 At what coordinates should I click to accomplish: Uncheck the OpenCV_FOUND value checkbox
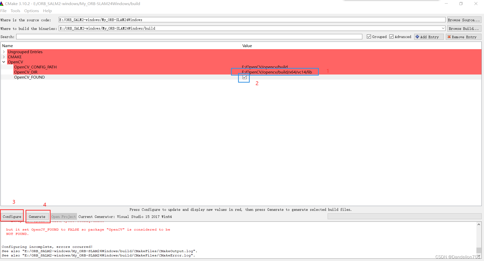point(244,77)
